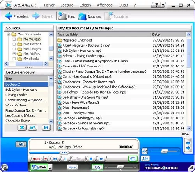Toggle the time scaling button
This screenshot has height=172, width=195.
click(97, 167)
